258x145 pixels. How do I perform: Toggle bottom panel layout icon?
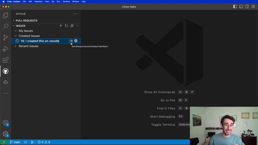tap(241, 6)
